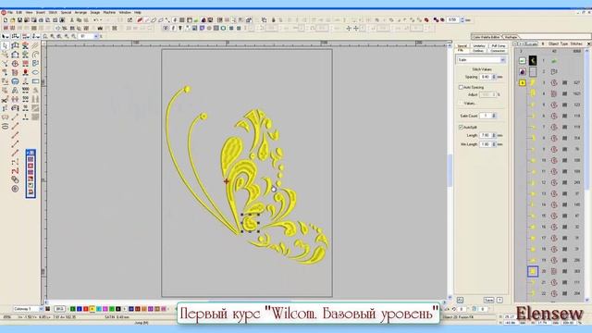Click the Undo arrow icon
The width and height of the screenshot is (592, 333).
point(96,20)
